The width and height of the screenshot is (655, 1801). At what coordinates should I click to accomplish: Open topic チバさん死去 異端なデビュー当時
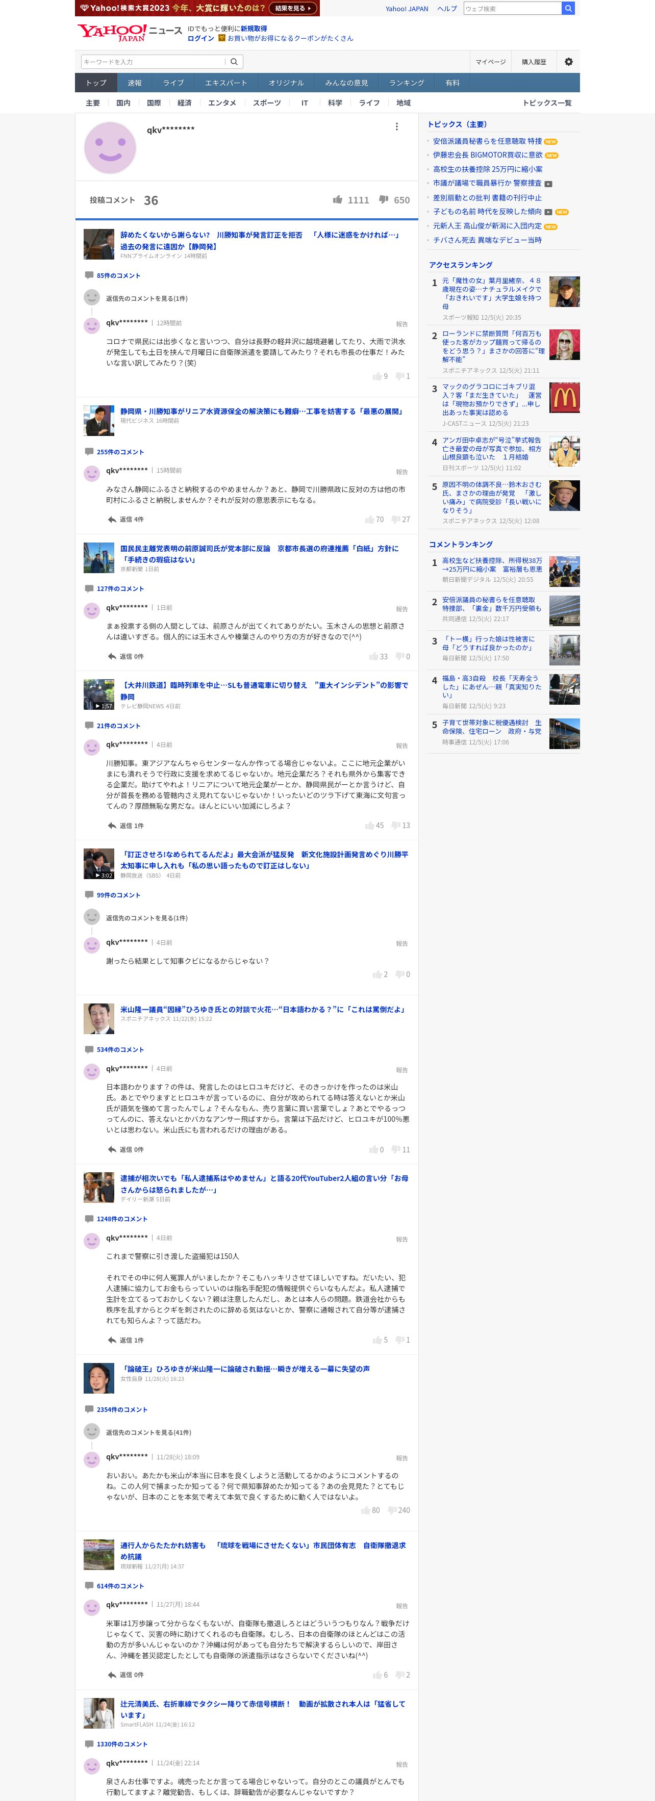[487, 241]
